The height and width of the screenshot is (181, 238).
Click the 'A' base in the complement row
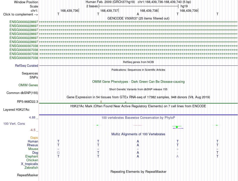point(138,14)
